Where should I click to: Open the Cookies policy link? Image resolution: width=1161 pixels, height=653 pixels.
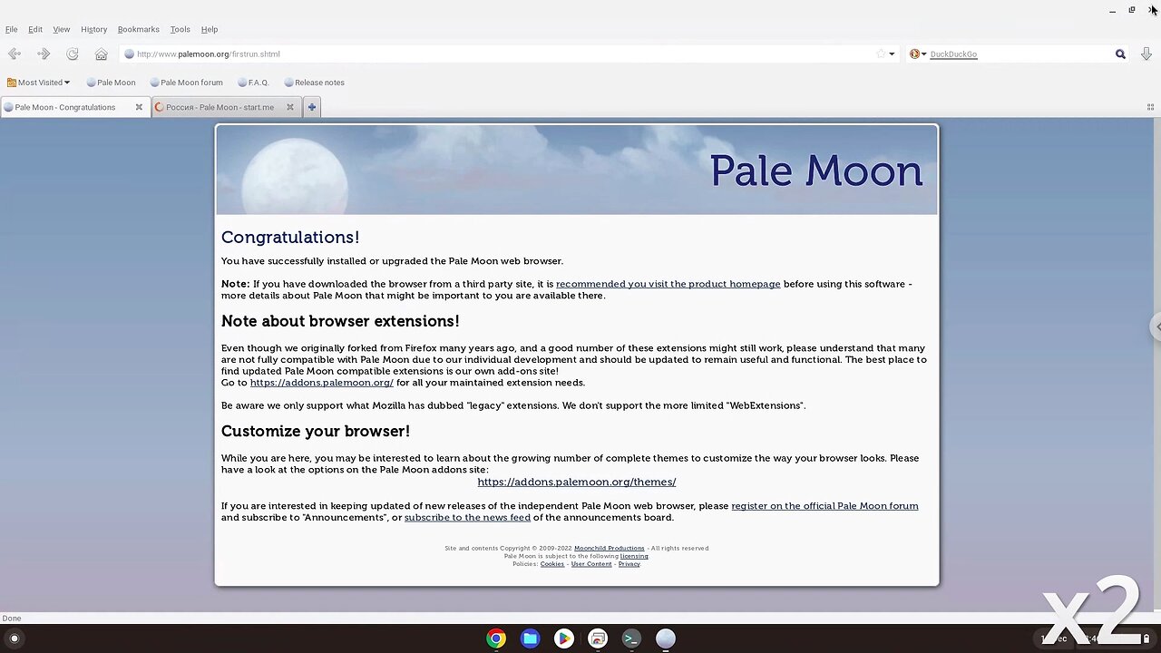[x=552, y=564]
